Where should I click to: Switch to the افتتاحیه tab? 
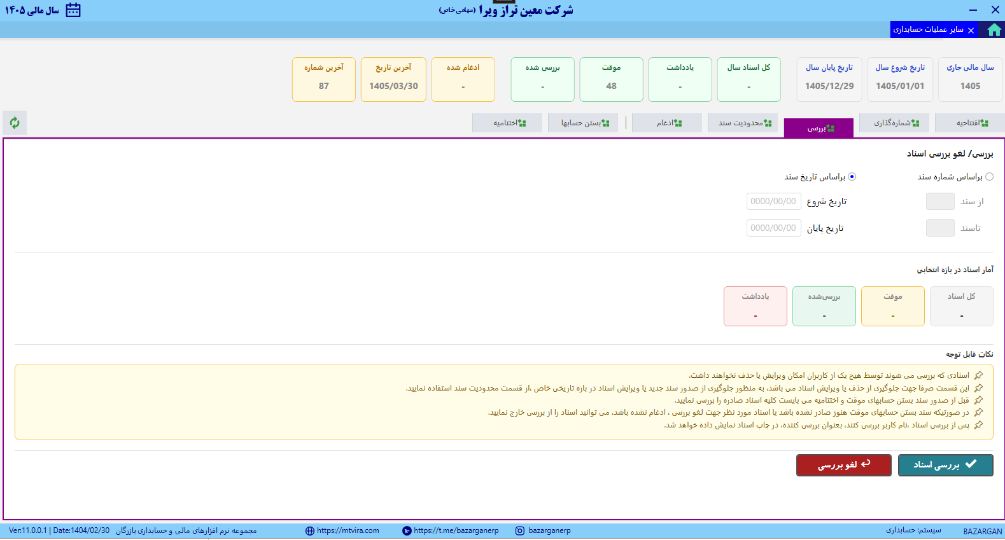970,123
